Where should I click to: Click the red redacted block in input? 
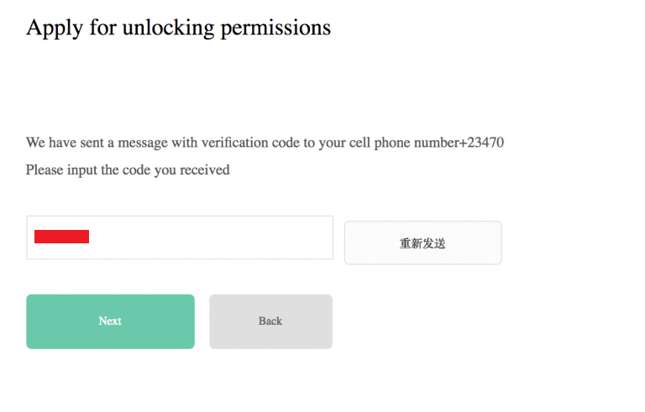[x=61, y=237]
